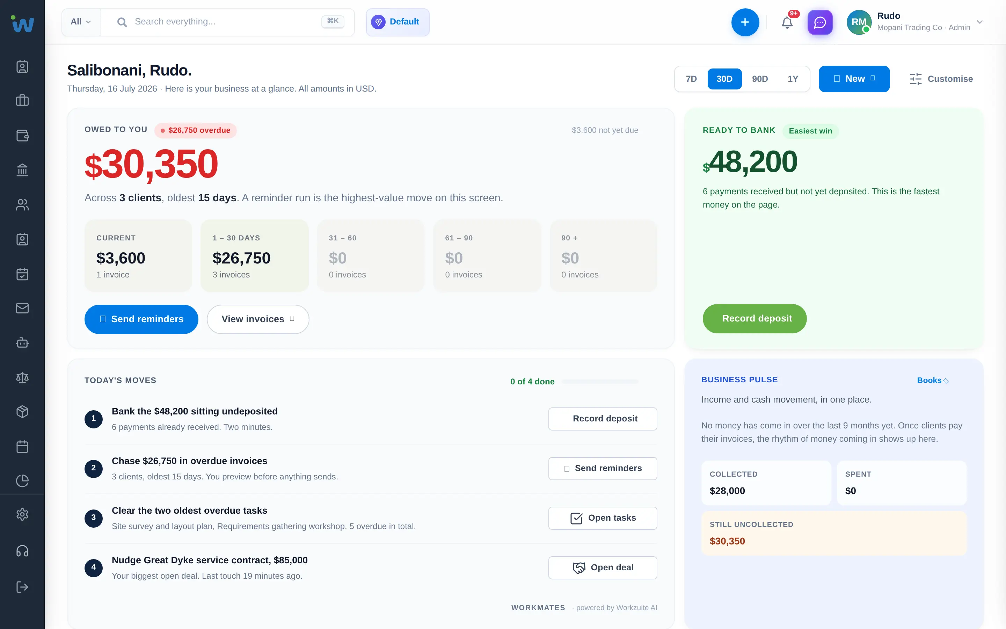Expand the Rudo account menu chevron
Image resolution: width=1006 pixels, height=629 pixels.
[980, 22]
